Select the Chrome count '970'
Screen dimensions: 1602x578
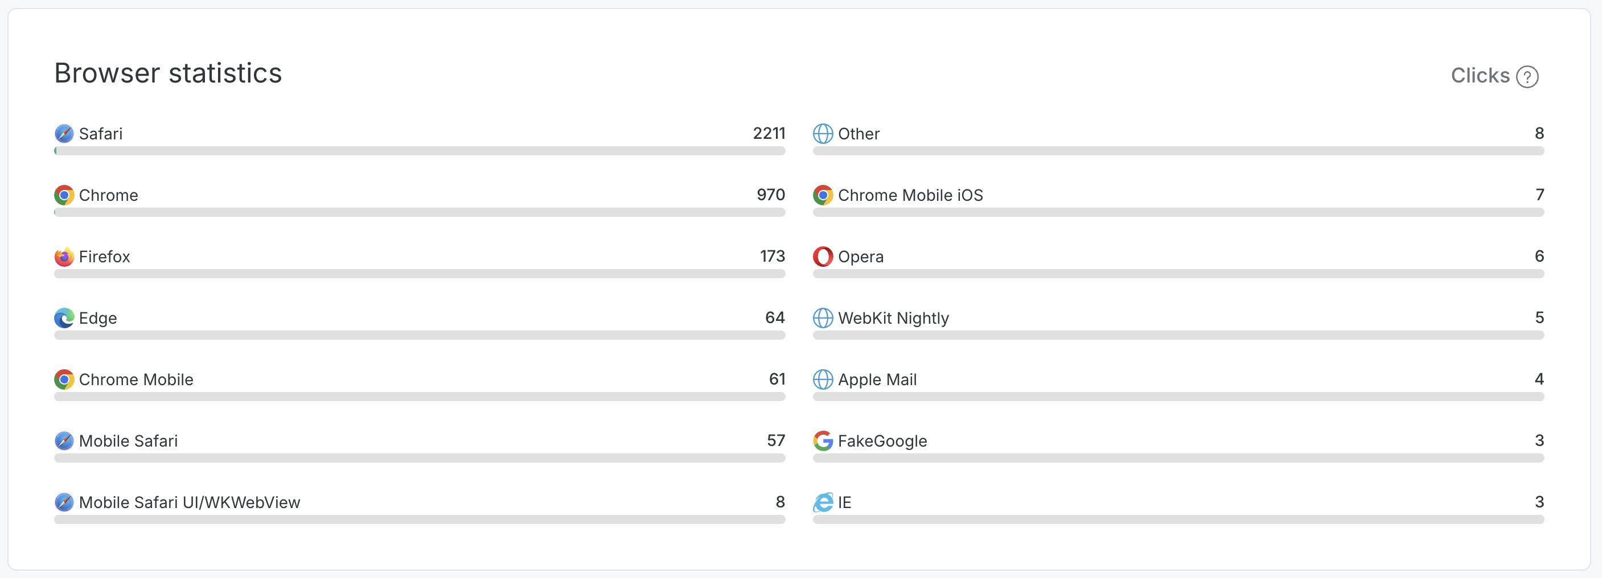click(771, 195)
